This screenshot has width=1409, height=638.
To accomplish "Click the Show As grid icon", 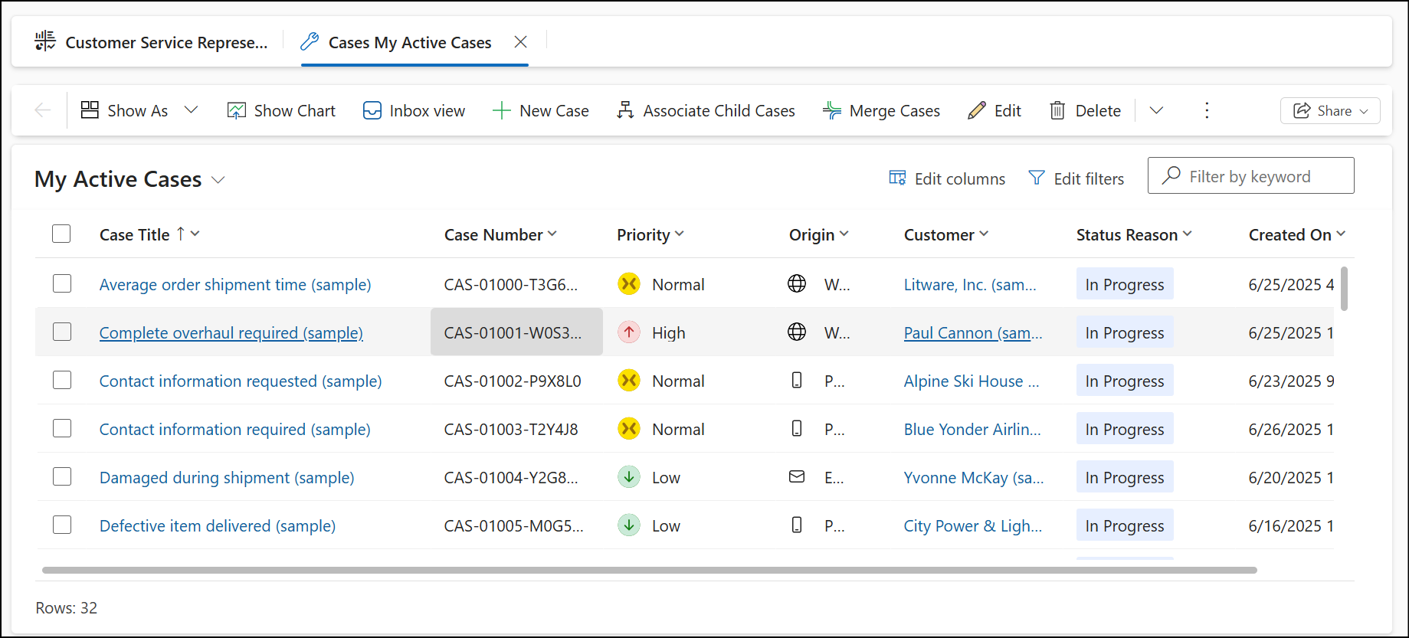I will [90, 110].
